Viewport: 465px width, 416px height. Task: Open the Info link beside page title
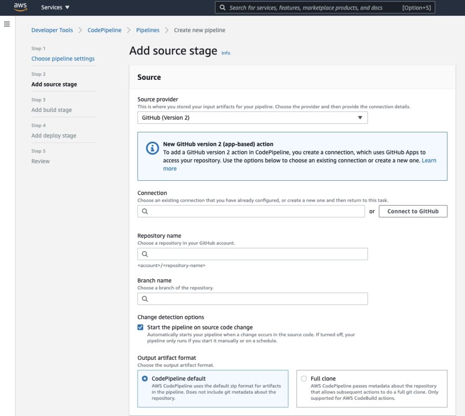(x=226, y=53)
